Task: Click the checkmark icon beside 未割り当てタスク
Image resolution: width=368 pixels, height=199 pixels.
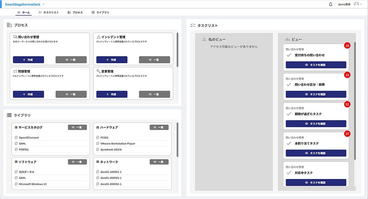Action: [x=288, y=143]
